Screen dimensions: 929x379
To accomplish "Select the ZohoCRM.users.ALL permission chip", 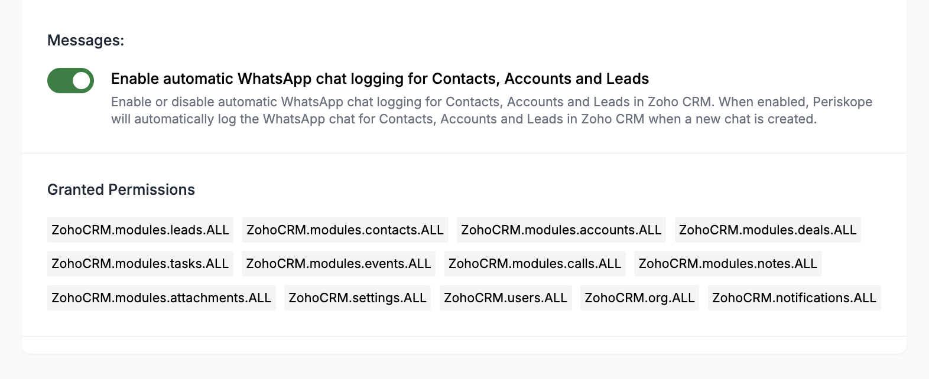I will (x=505, y=298).
